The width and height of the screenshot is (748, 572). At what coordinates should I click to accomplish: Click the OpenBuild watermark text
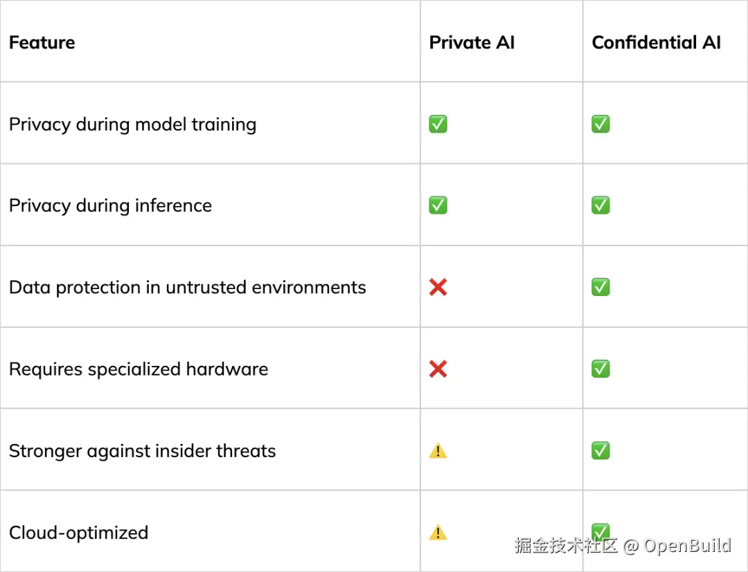tap(687, 546)
